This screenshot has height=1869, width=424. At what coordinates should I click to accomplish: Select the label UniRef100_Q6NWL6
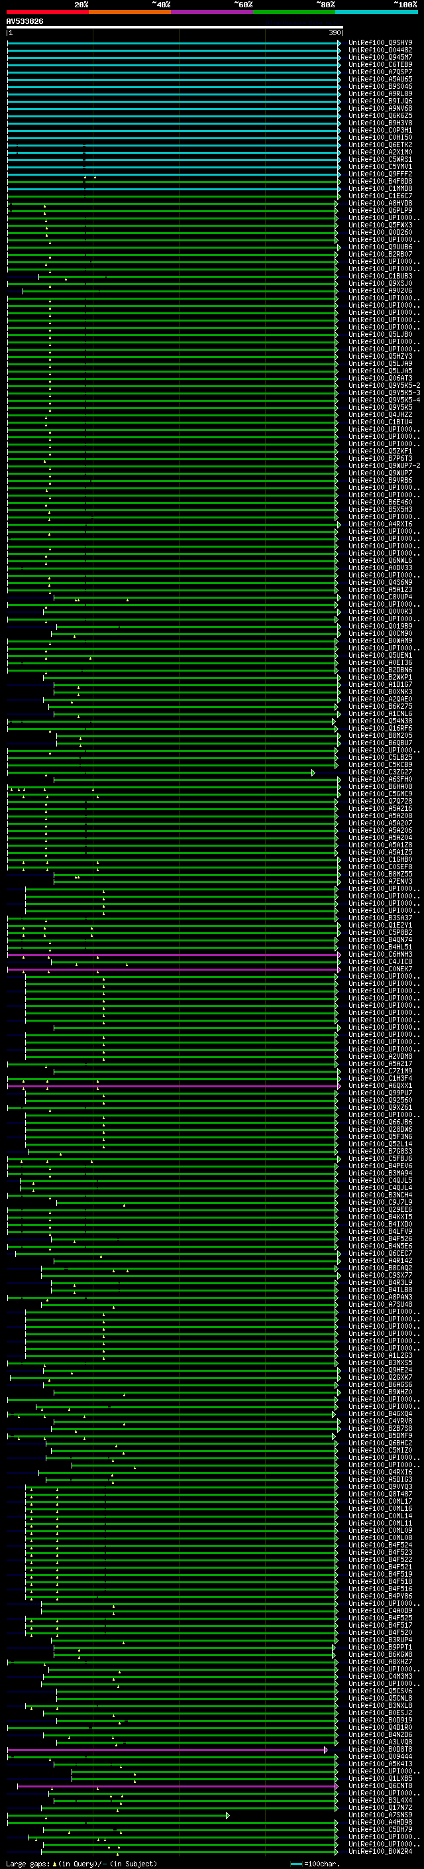click(380, 560)
